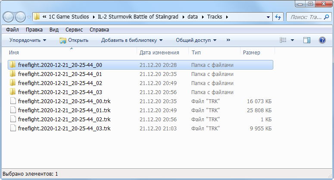Select file icon of freeflight.2020-12-21_20-25-44_02.trk
The height and width of the screenshot is (180, 334).
tap(13, 120)
